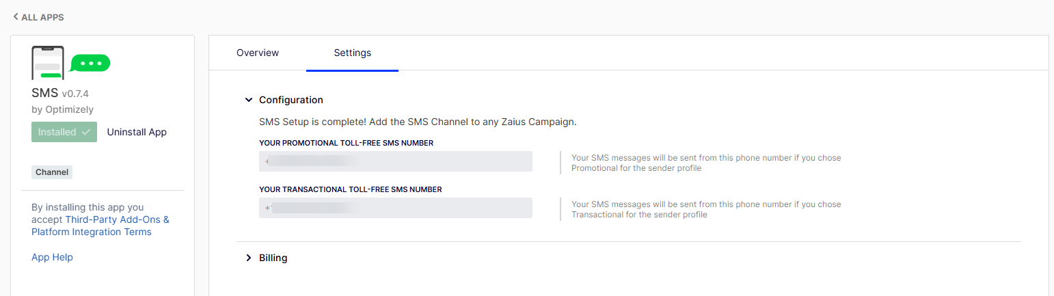Viewport: 1054px width, 296px height.
Task: Switch to the Overview tab
Action: 258,53
